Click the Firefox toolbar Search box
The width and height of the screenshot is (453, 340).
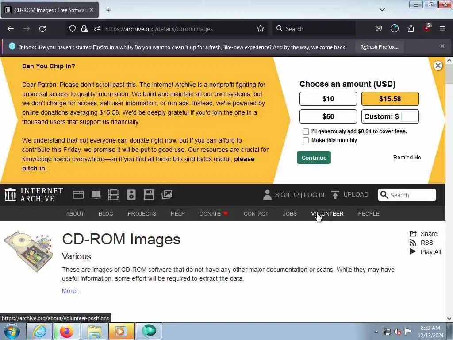[x=314, y=29]
